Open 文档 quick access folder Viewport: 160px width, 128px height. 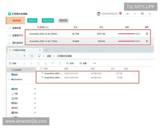[15, 98]
